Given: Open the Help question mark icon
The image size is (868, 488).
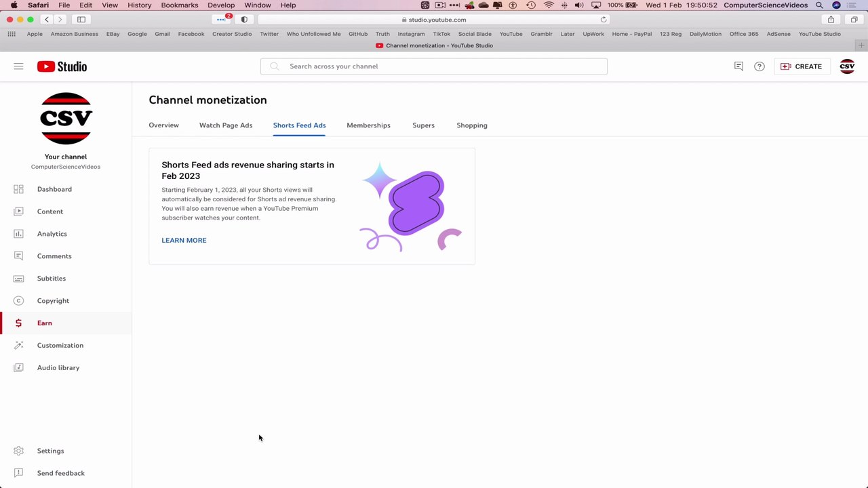Looking at the screenshot, I should 759,66.
